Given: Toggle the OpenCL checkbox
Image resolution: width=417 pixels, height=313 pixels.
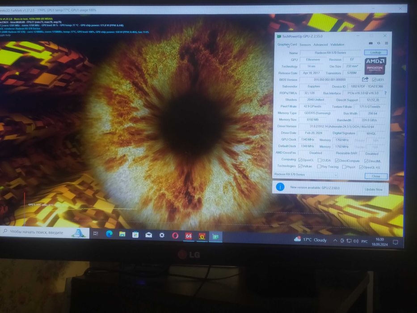Looking at the screenshot, I should [x=300, y=160].
